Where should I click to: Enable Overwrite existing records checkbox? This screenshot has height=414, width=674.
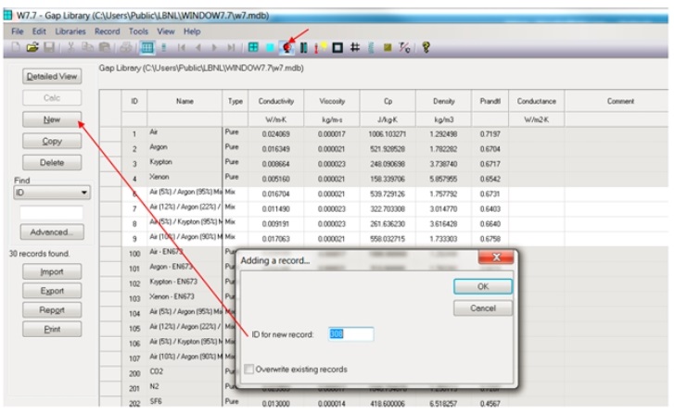coord(249,370)
